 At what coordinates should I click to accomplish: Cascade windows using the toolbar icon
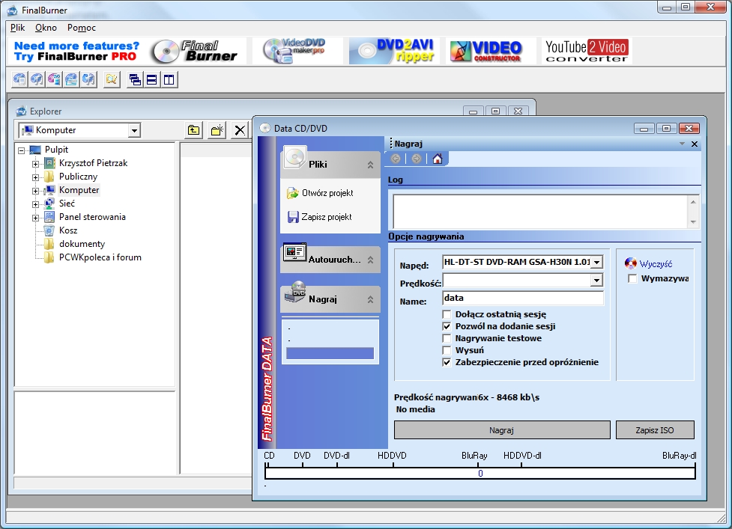point(135,80)
